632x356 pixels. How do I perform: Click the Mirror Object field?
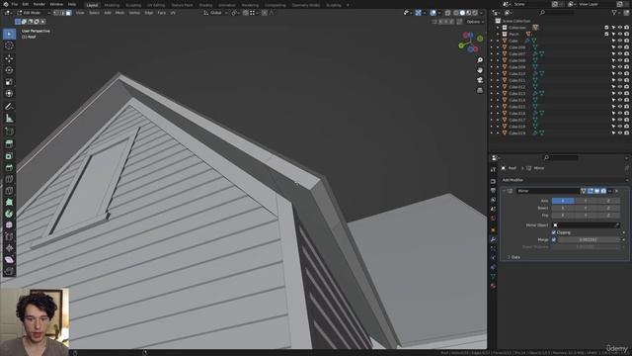586,224
